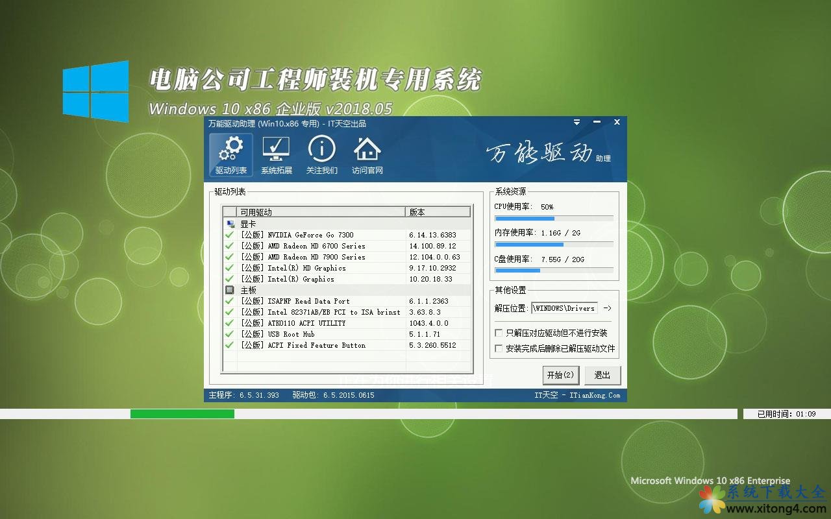This screenshot has width=831, height=519.
Task: Click version 5.1.1.71 cell
Action: click(425, 334)
